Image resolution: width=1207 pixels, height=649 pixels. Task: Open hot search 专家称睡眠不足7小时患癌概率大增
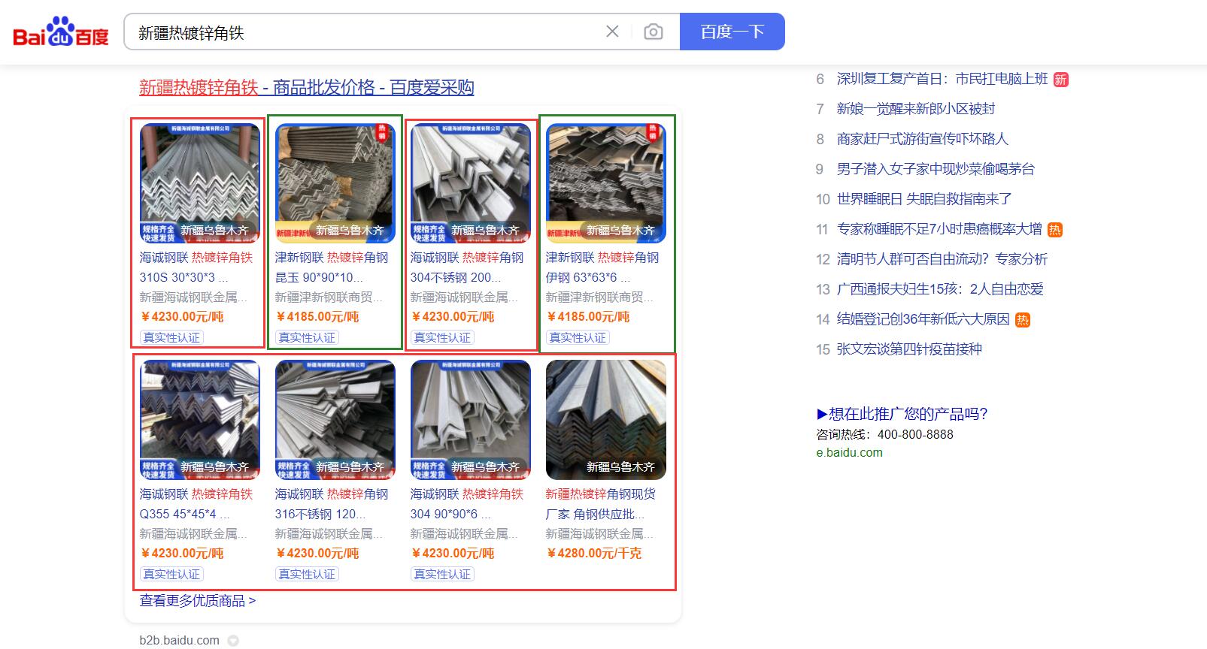point(939,229)
